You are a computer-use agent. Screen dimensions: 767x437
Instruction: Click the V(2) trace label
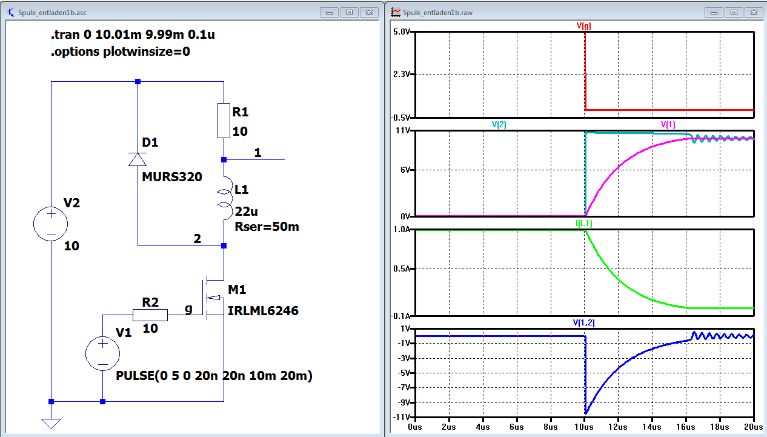tap(499, 124)
